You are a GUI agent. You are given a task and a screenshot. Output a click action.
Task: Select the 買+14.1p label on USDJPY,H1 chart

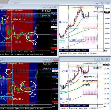point(63,22)
